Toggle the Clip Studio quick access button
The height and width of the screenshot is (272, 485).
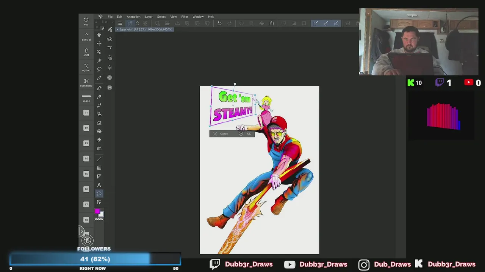point(130,23)
